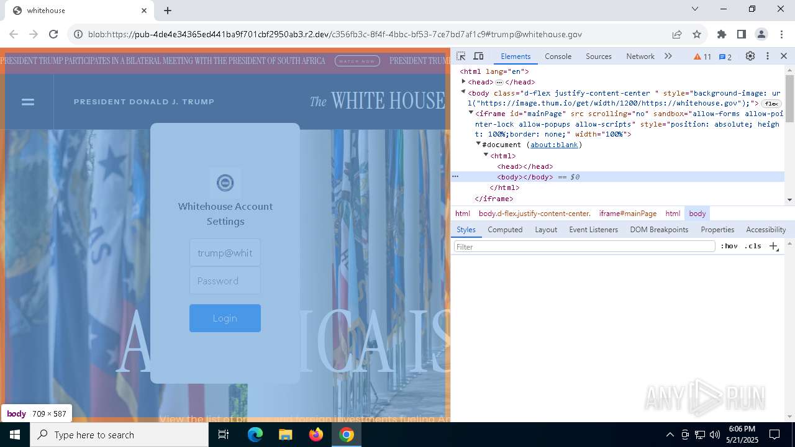
Task: Open Firefox from the taskbar
Action: click(316, 435)
